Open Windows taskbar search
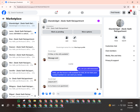 [x=8, y=105]
